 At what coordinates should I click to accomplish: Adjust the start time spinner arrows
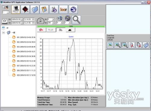(33, 19)
